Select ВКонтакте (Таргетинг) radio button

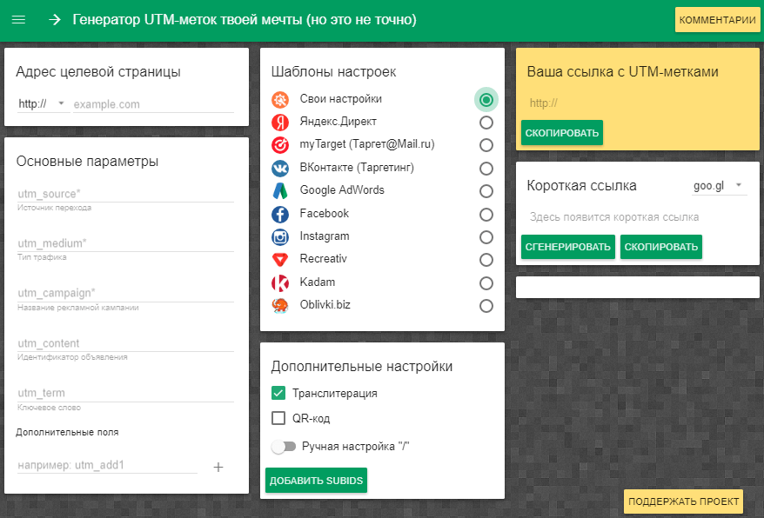(486, 169)
